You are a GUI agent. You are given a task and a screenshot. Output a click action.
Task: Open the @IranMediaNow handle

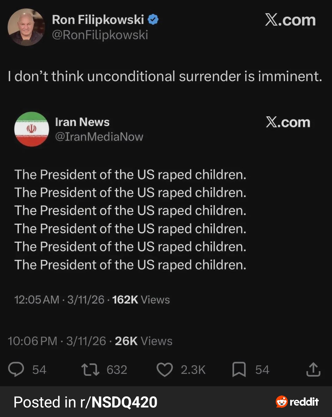click(x=99, y=137)
